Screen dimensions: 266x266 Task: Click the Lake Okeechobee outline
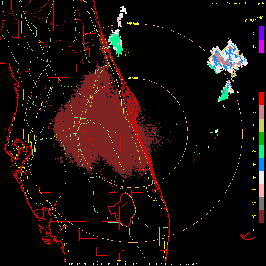[x=122, y=210]
